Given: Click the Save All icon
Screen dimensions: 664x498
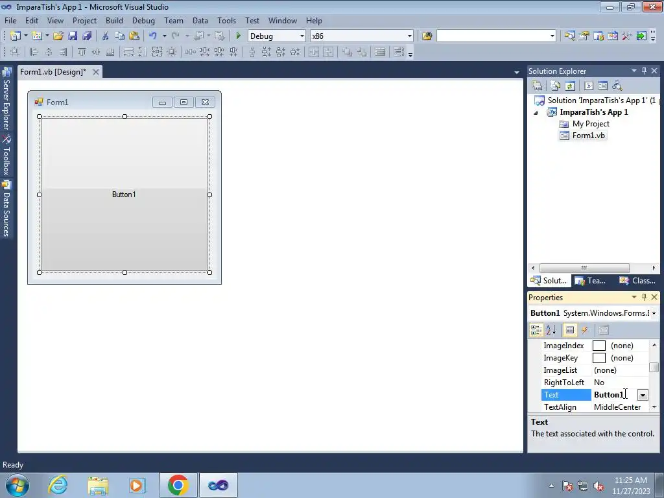Looking at the screenshot, I should [87, 36].
